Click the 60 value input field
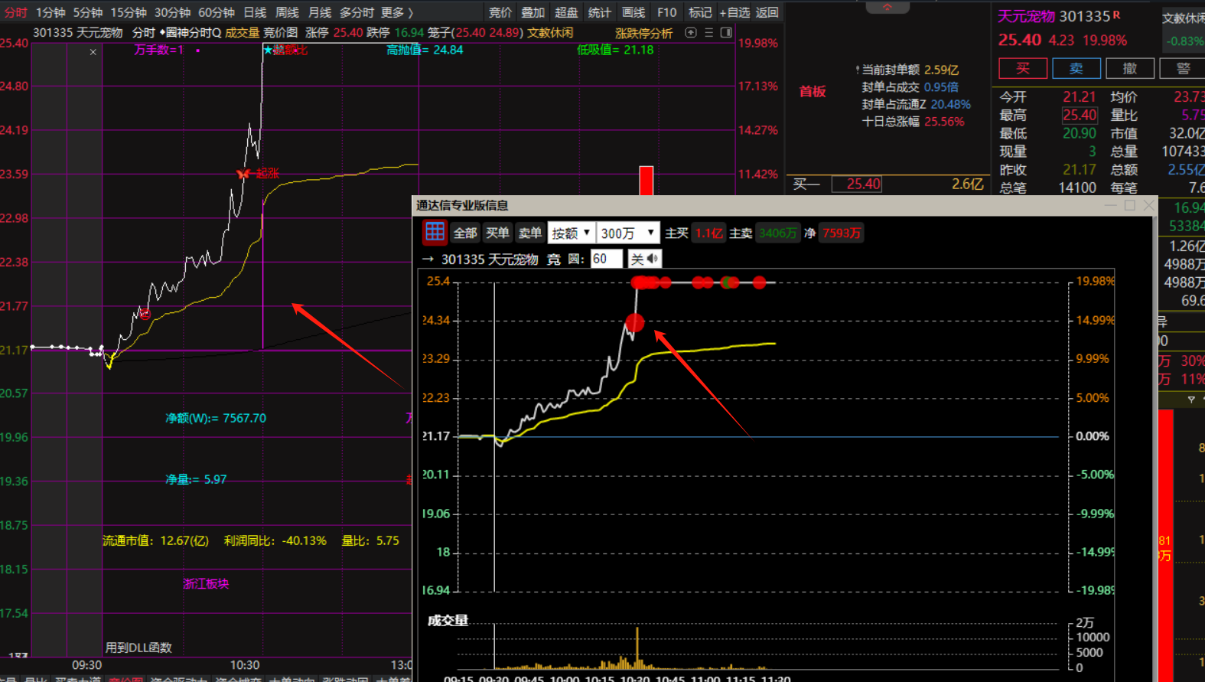This screenshot has height=682, width=1205. point(606,259)
